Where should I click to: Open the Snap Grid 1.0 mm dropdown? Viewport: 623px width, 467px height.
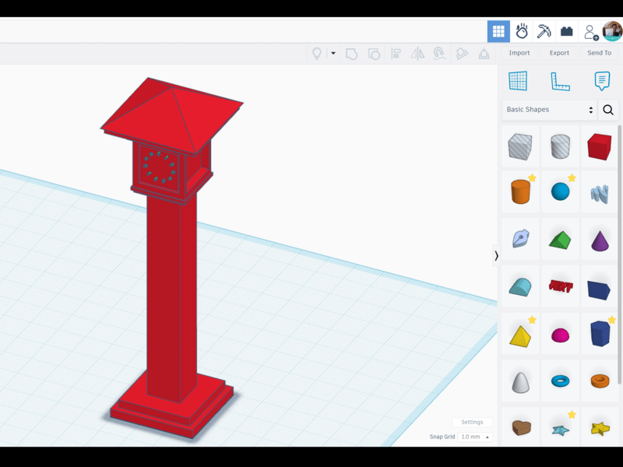point(475,437)
